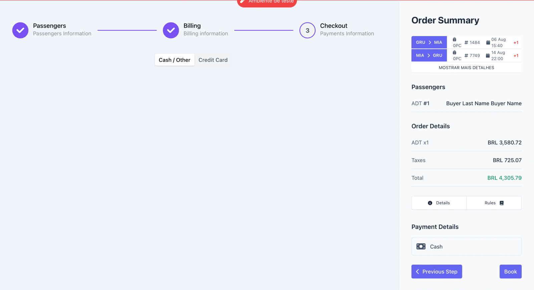Click the calendar icon next to 14 Aug
The image size is (534, 290).
pyautogui.click(x=488, y=55)
